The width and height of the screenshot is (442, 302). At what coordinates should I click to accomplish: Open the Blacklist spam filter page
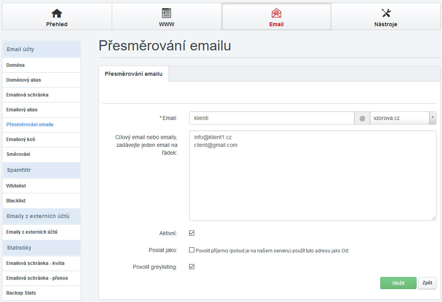point(16,201)
